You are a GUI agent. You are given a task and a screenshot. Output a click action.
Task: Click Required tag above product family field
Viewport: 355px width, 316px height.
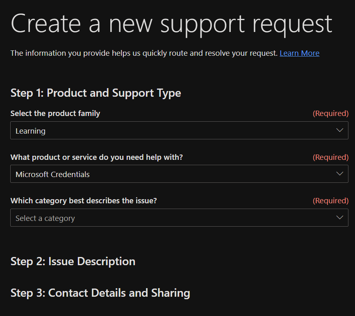click(330, 114)
